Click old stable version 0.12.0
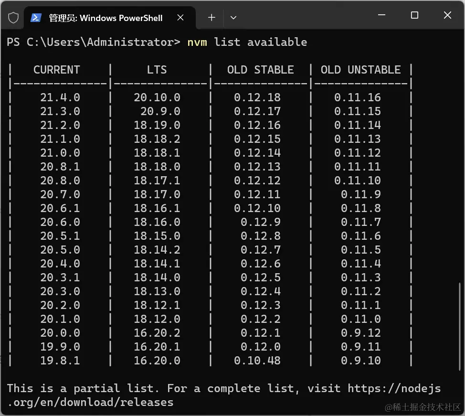Screen dimensions: 465x416 [260, 347]
